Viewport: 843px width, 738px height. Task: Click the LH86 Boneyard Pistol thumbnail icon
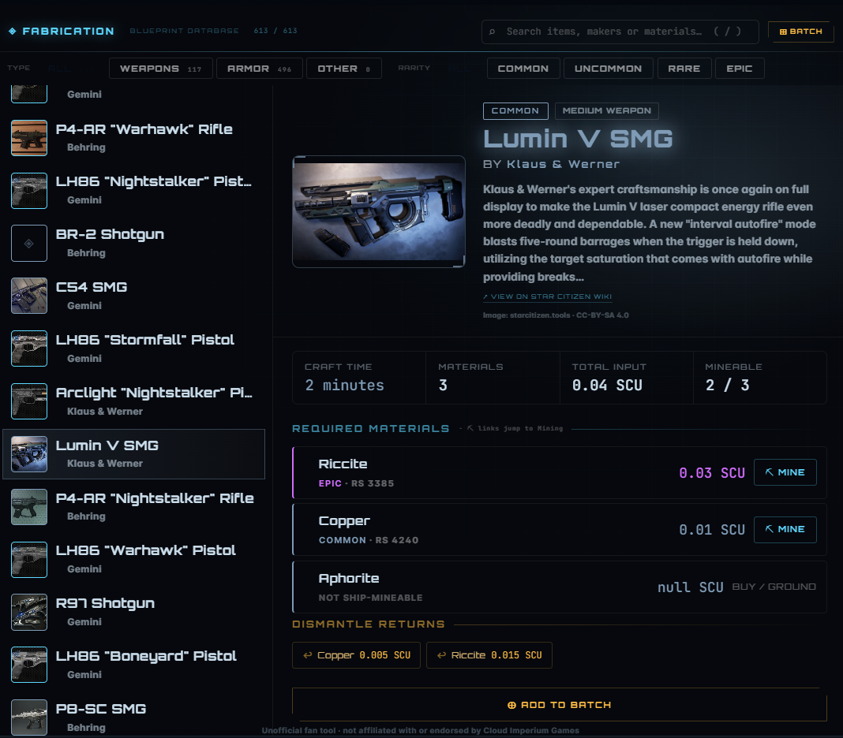click(x=29, y=665)
